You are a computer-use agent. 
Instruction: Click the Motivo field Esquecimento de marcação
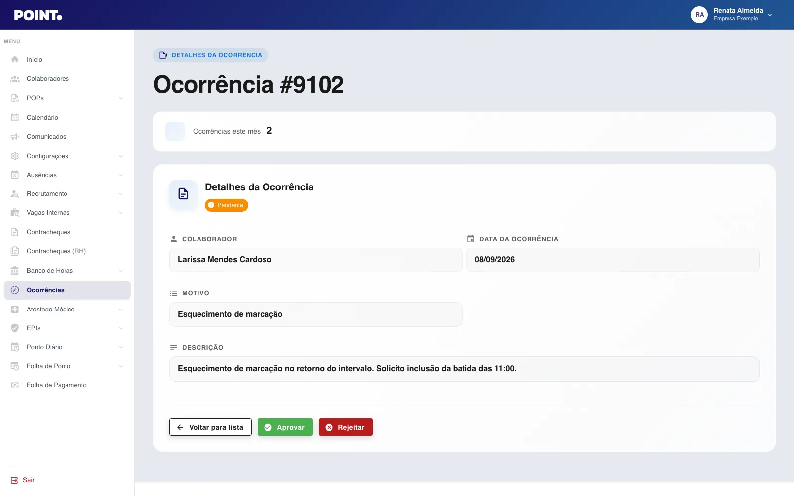316,314
